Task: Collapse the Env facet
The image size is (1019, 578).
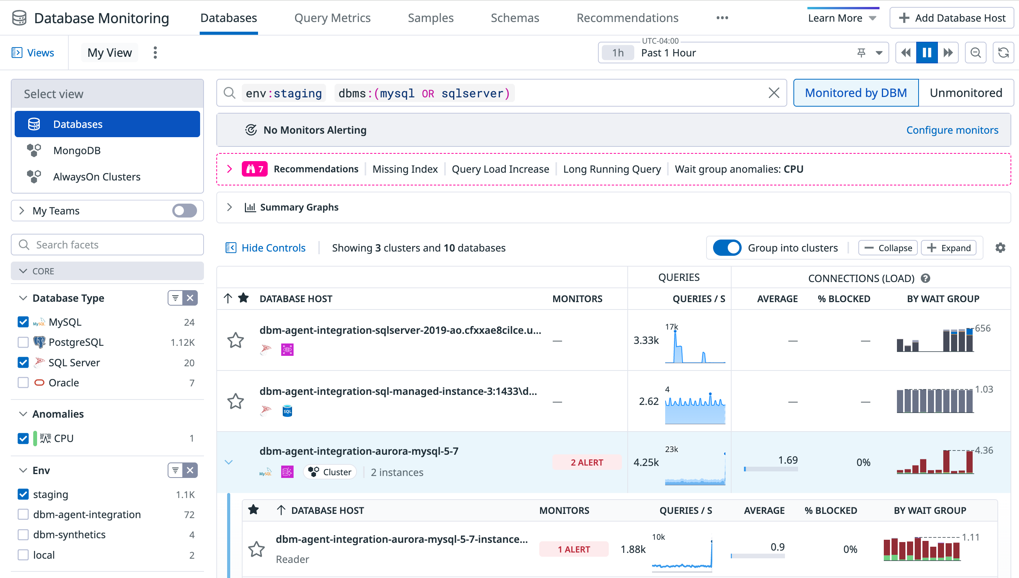Action: [23, 471]
